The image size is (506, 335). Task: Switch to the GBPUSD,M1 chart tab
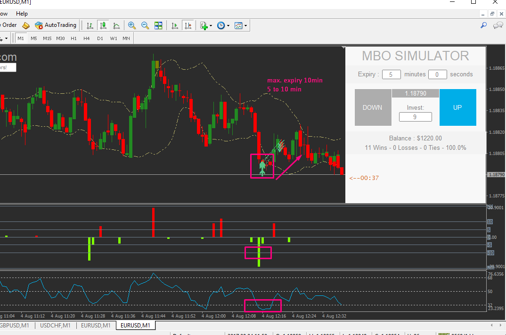tap(15, 325)
